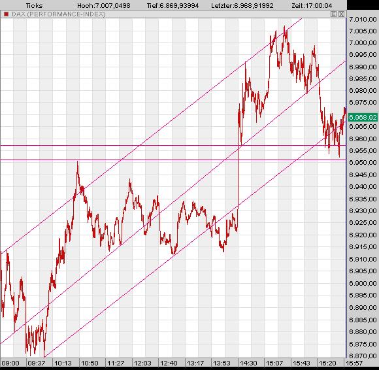Click the 16:57 time axis label
This screenshot has height=370, width=379.
pyautogui.click(x=354, y=363)
